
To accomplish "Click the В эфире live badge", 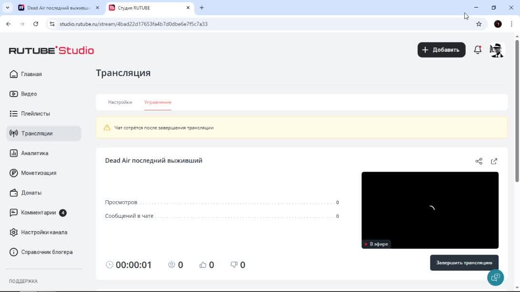I will click(x=376, y=244).
